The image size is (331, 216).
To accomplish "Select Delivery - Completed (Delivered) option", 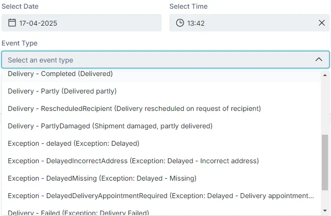I will [x=60, y=74].
